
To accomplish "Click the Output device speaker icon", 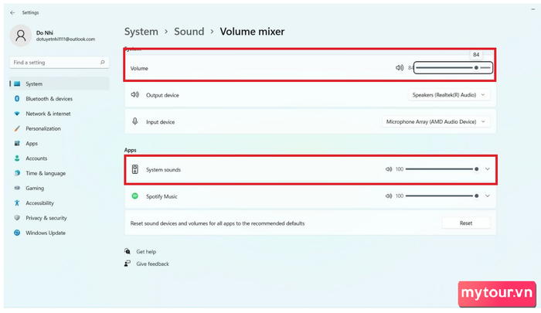I will pyautogui.click(x=135, y=94).
